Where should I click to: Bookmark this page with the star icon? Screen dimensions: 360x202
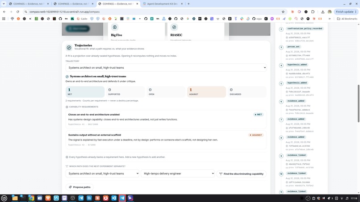(283, 12)
